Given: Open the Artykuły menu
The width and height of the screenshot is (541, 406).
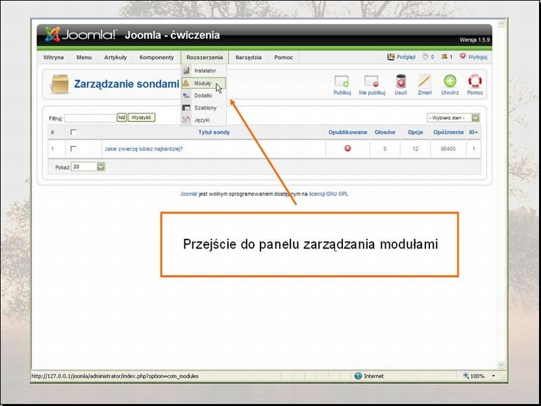Looking at the screenshot, I should pyautogui.click(x=116, y=57).
